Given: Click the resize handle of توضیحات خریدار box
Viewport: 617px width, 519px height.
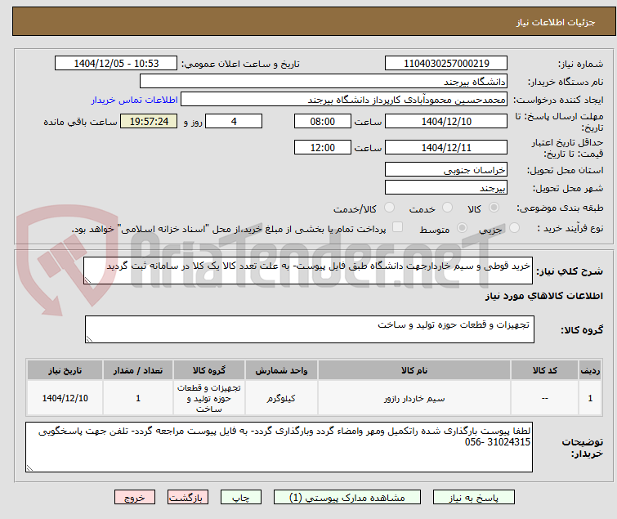Looking at the screenshot, I should pyautogui.click(x=29, y=468).
